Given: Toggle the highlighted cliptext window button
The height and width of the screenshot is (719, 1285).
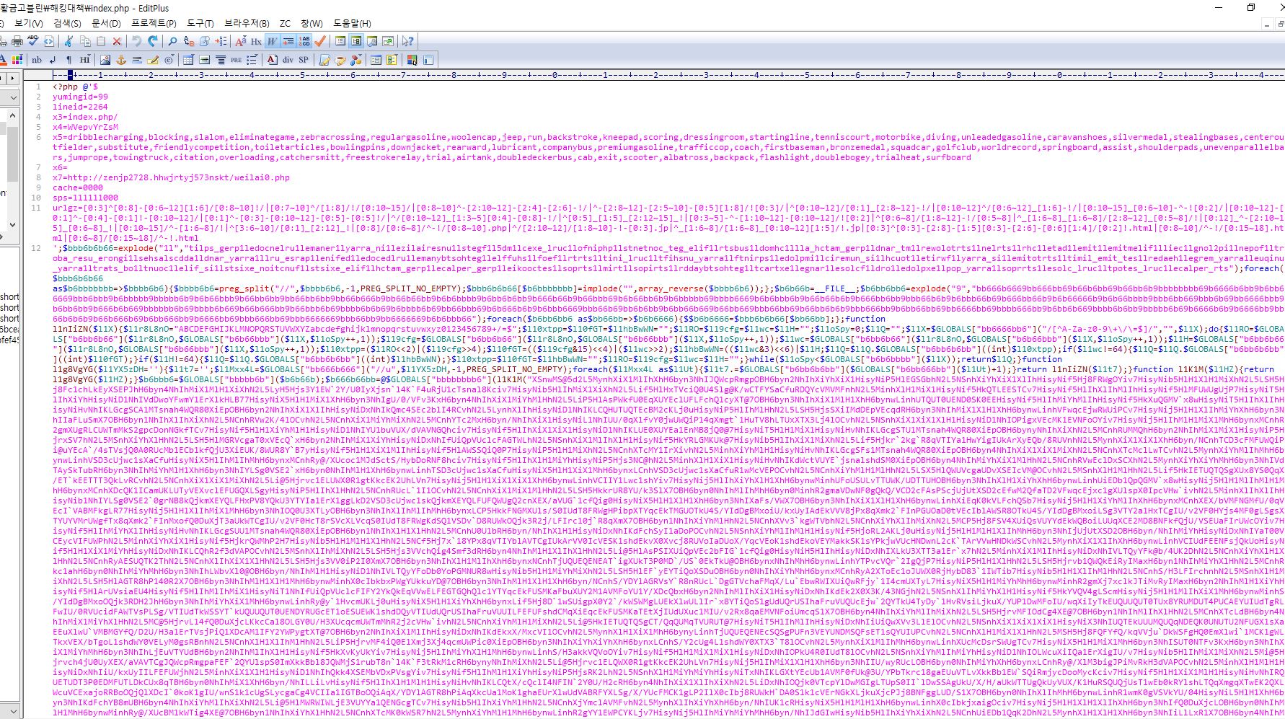Looking at the screenshot, I should 356,41.
